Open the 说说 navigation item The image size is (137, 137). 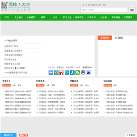point(43,18)
